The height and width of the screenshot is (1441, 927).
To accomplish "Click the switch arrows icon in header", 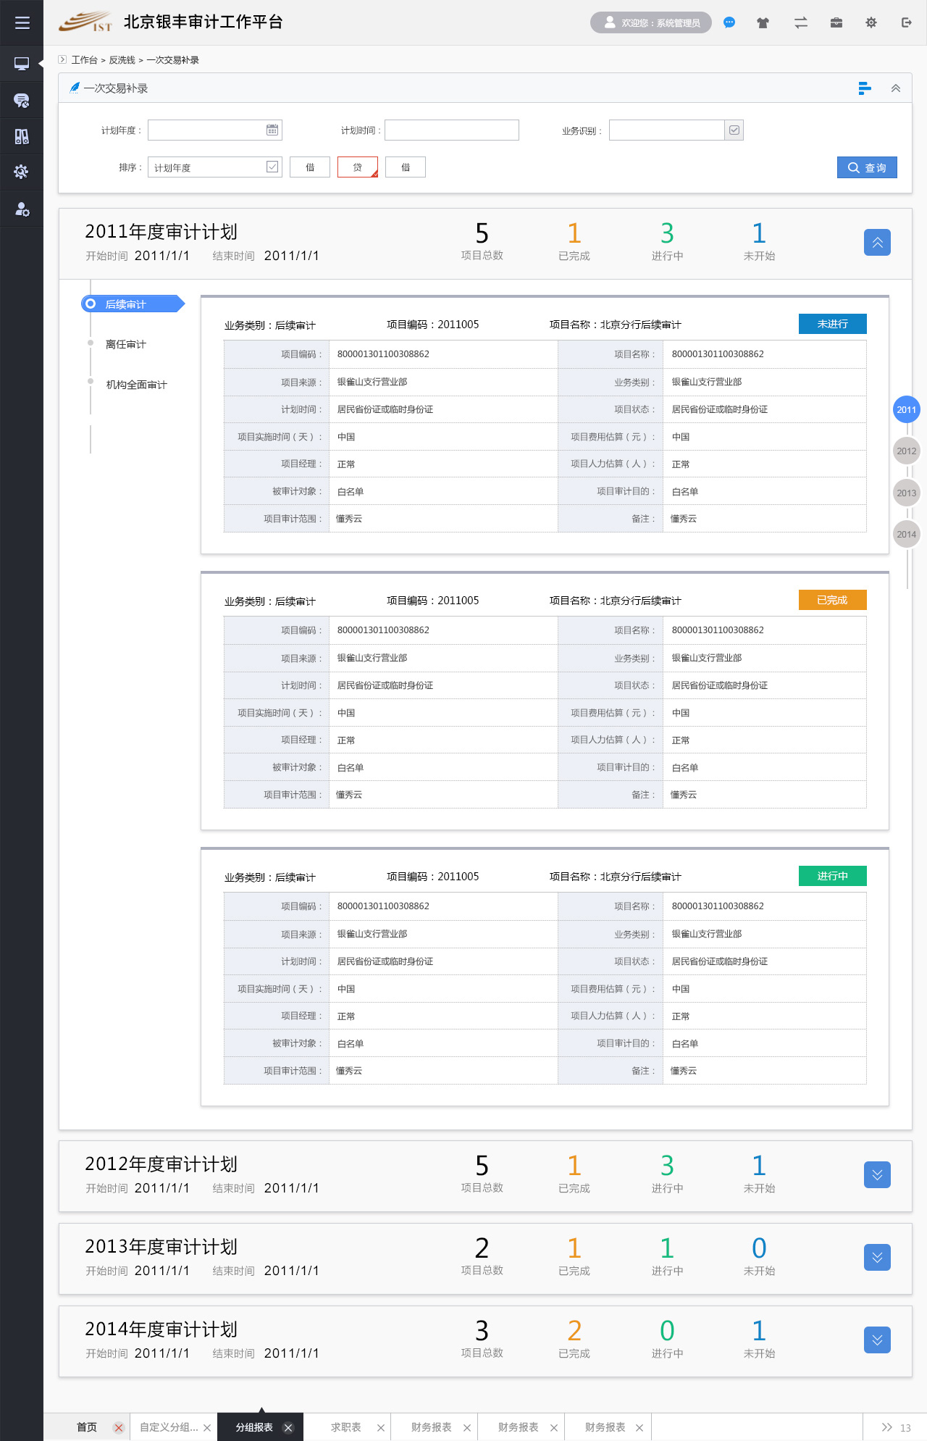I will (800, 22).
